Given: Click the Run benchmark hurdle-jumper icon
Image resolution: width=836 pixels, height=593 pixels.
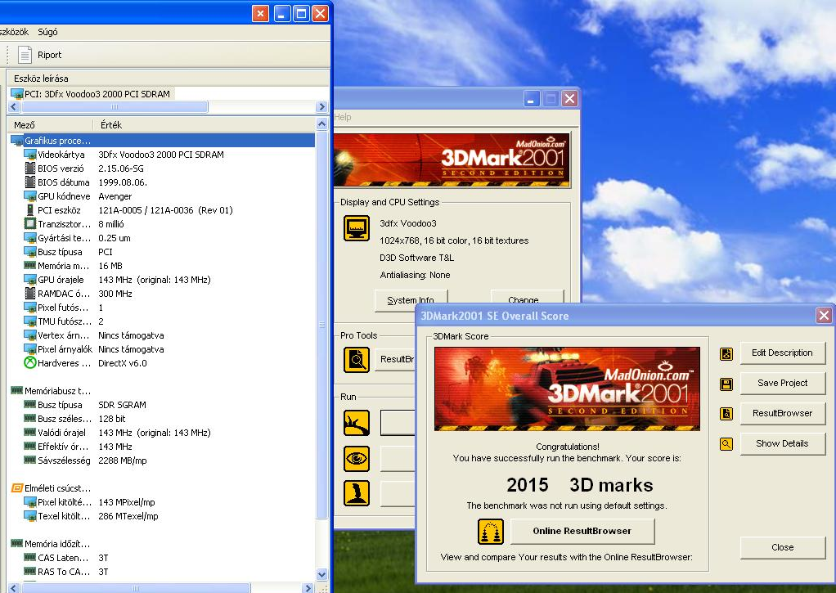Looking at the screenshot, I should (357, 423).
